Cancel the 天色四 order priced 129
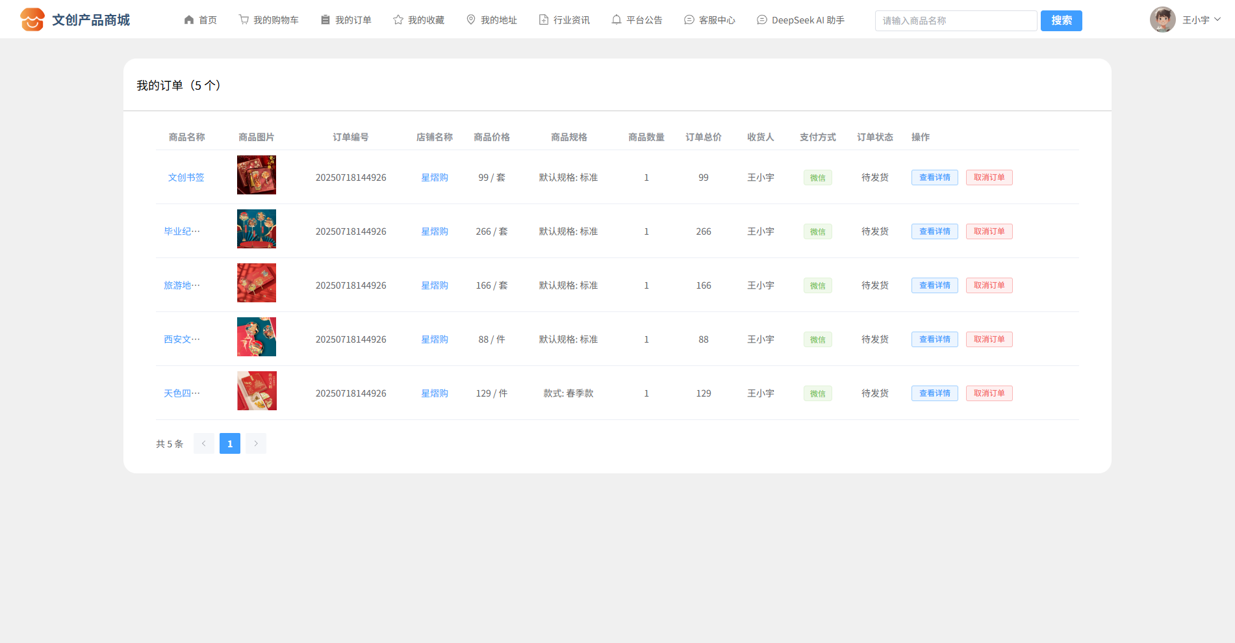 click(x=989, y=393)
